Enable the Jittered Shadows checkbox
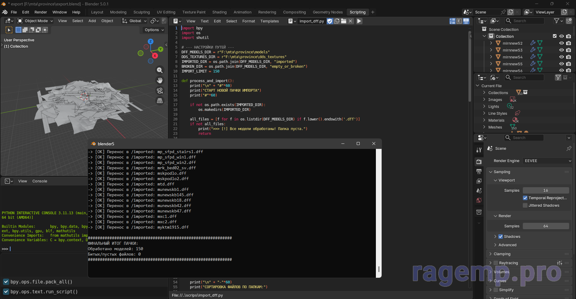Viewport: 576px width, 299px height. 525,206
